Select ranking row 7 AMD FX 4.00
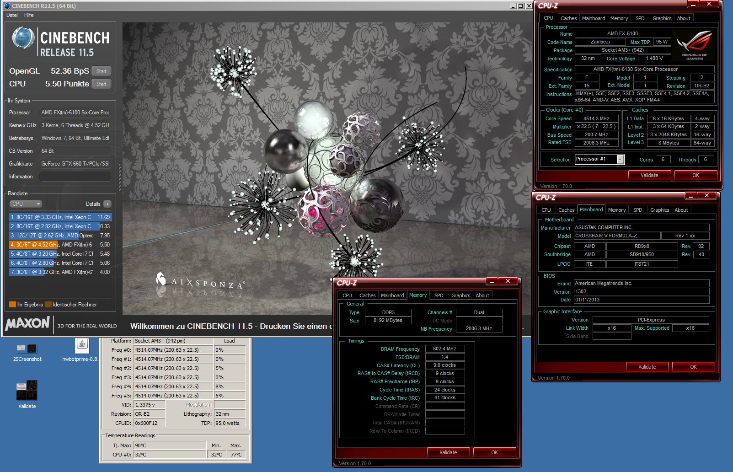This screenshot has width=733, height=472. click(x=60, y=272)
